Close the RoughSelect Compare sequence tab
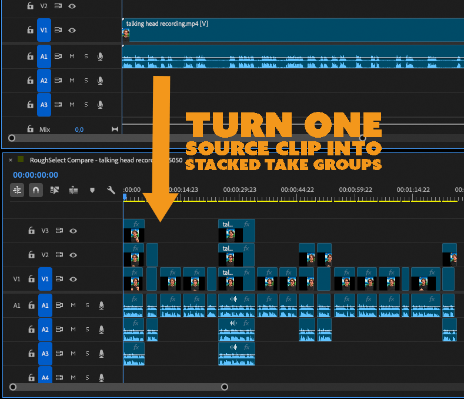 [11, 160]
